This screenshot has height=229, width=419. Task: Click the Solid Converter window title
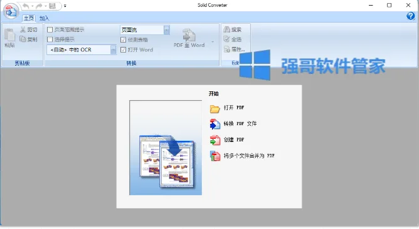click(x=213, y=5)
